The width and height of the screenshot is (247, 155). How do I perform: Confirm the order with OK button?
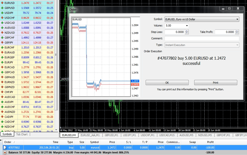pyautogui.click(x=167, y=82)
